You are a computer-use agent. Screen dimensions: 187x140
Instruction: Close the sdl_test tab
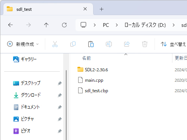tap(85, 9)
